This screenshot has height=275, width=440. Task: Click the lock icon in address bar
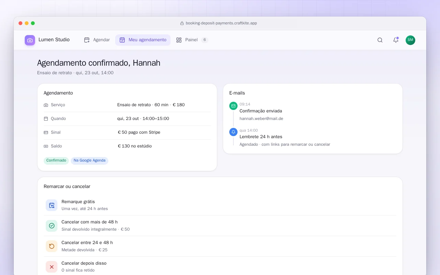[182, 23]
